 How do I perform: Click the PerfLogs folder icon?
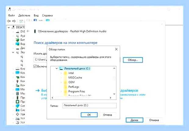tap(65, 87)
